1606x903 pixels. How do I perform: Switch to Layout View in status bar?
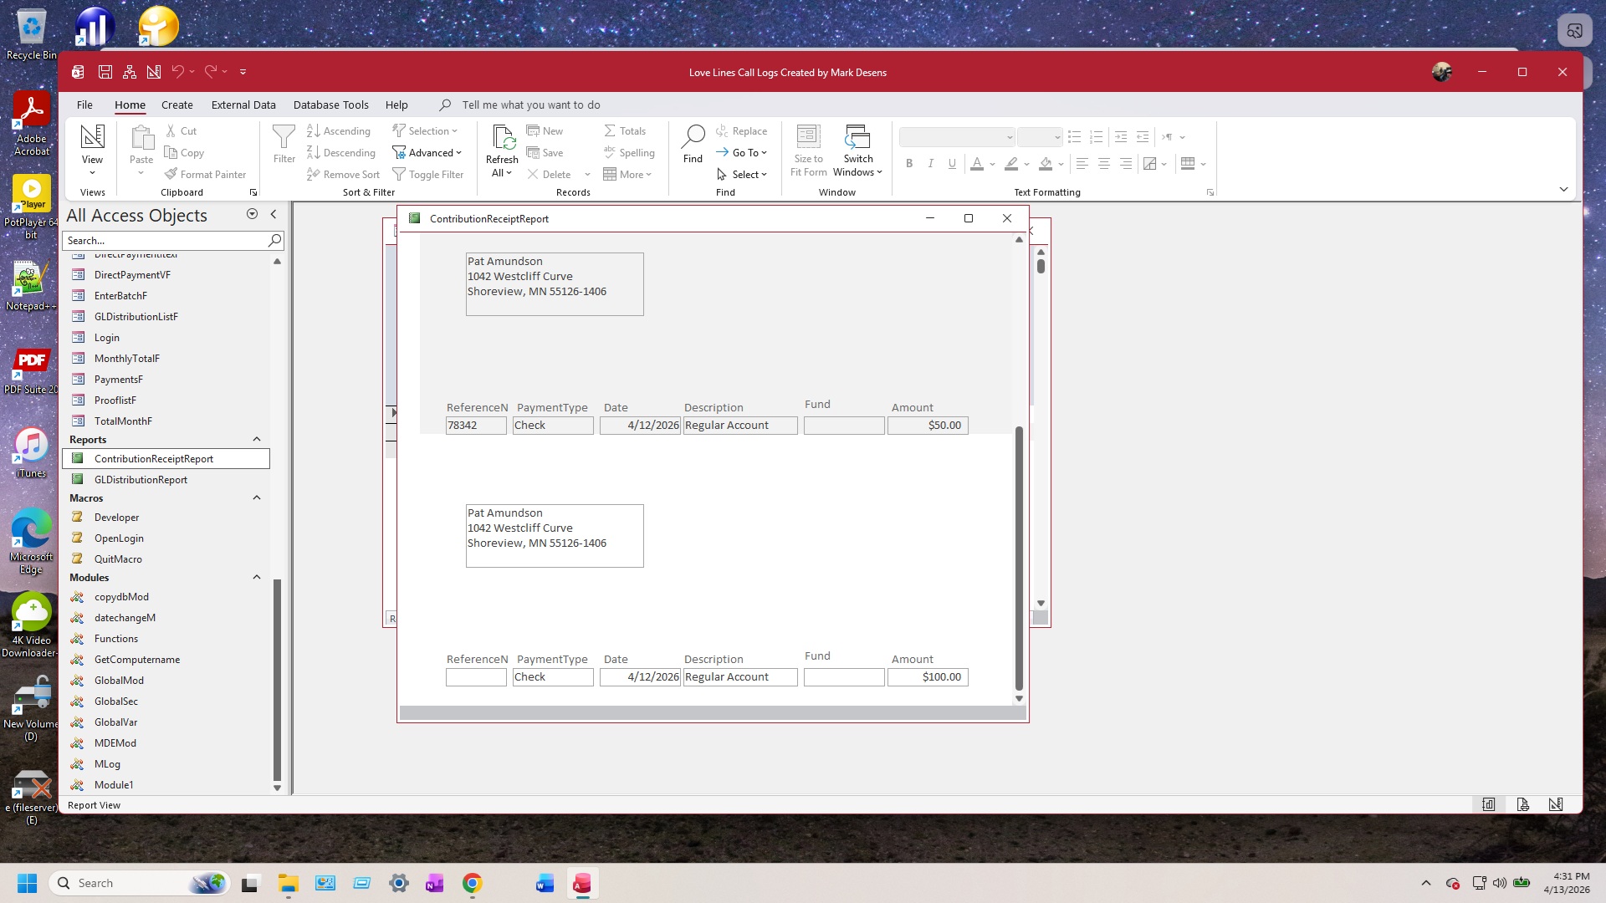[x=1522, y=804]
